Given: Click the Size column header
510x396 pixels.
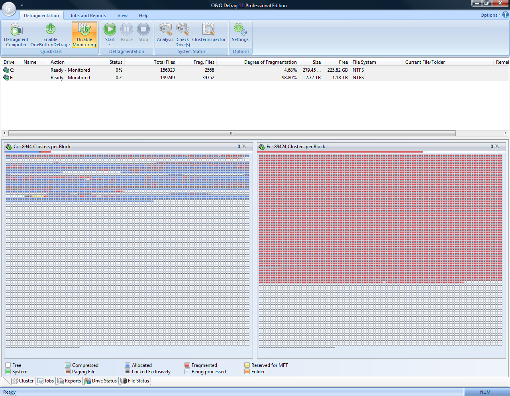Looking at the screenshot, I should (x=311, y=62).
